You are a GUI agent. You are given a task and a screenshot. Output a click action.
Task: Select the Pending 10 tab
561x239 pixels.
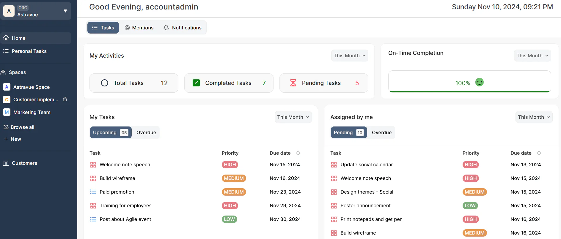click(x=349, y=132)
